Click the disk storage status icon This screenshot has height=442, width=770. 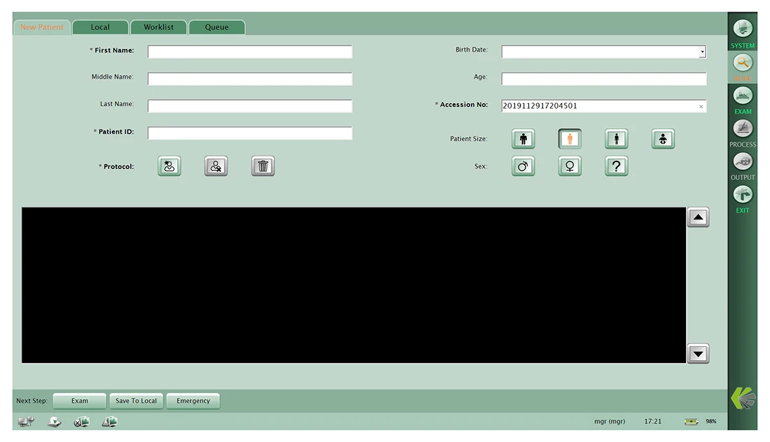coord(55,422)
